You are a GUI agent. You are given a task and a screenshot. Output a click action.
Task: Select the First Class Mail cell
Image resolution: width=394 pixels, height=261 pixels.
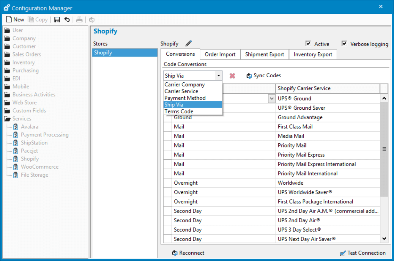(x=328, y=127)
